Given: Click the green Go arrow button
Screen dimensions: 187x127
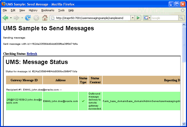Looking at the screenshot, I should 138,18.
